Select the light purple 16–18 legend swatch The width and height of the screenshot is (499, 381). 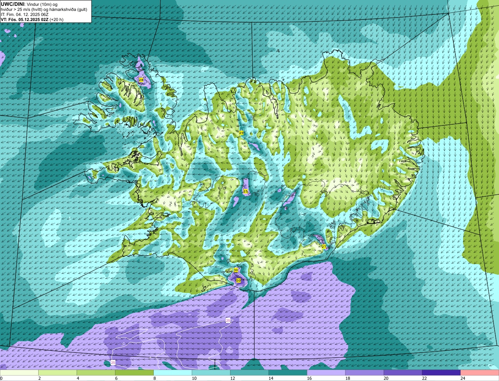coord(326,373)
